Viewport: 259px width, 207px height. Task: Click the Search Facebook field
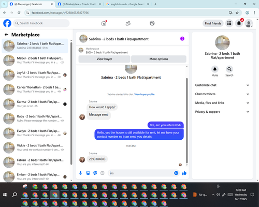coord(41,23)
